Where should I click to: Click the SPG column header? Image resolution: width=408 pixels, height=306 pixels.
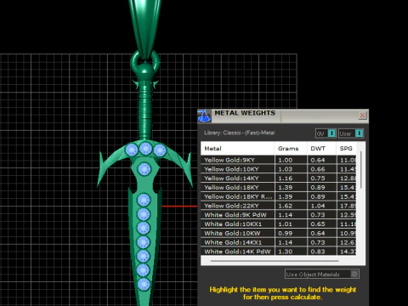[346, 149]
